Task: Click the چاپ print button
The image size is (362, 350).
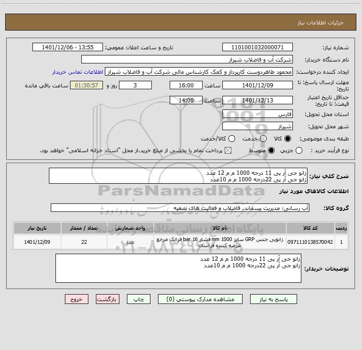Action: tap(139, 299)
